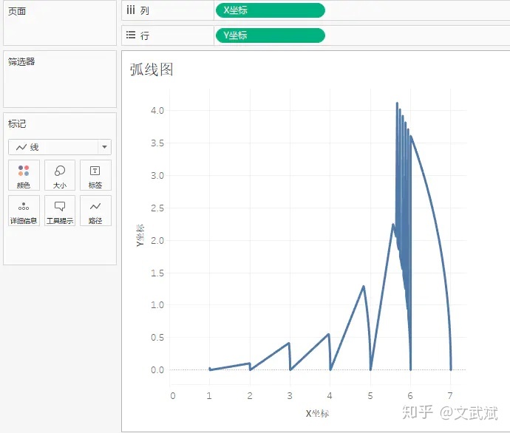Click the 标记 marks card header

[17, 124]
